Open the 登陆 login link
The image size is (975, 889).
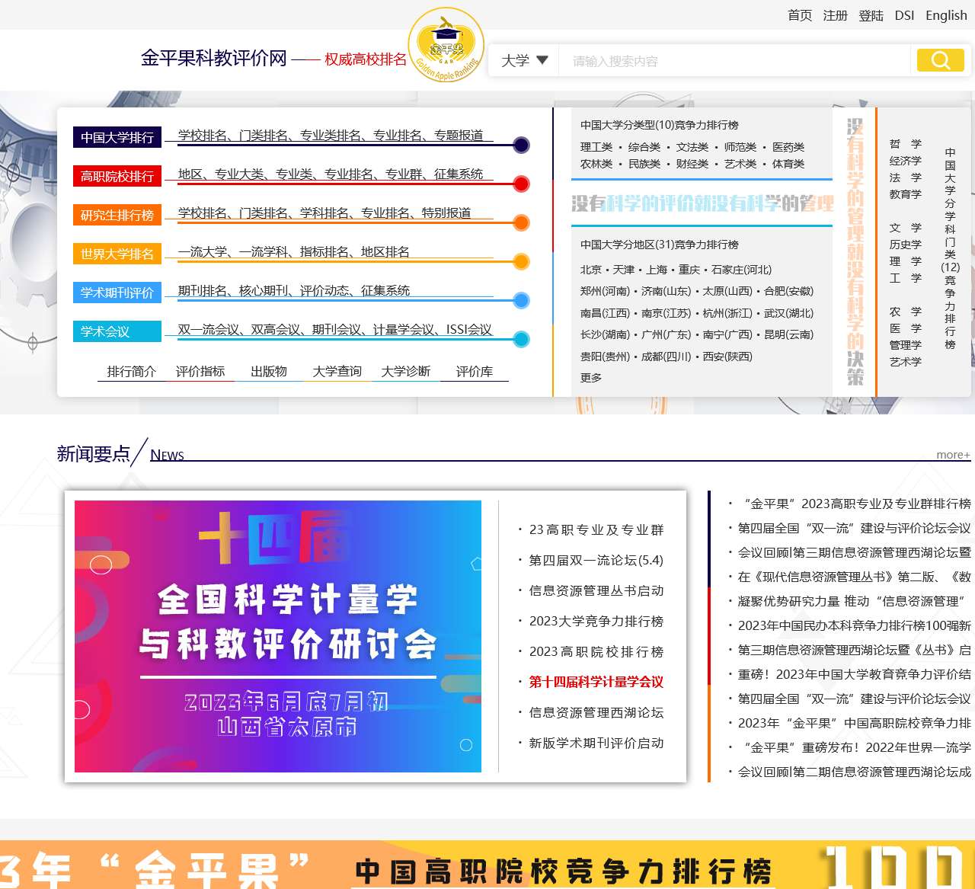coord(871,15)
